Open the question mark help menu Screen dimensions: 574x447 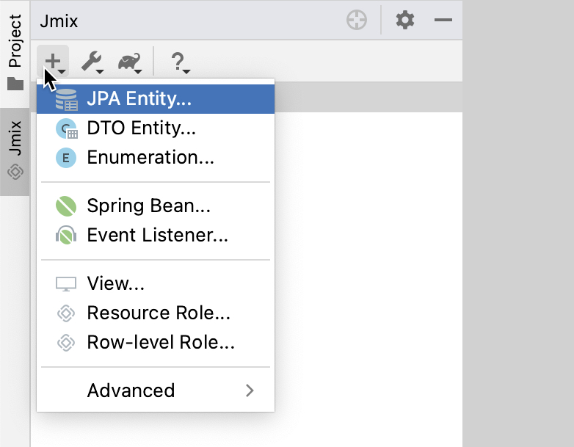click(178, 61)
